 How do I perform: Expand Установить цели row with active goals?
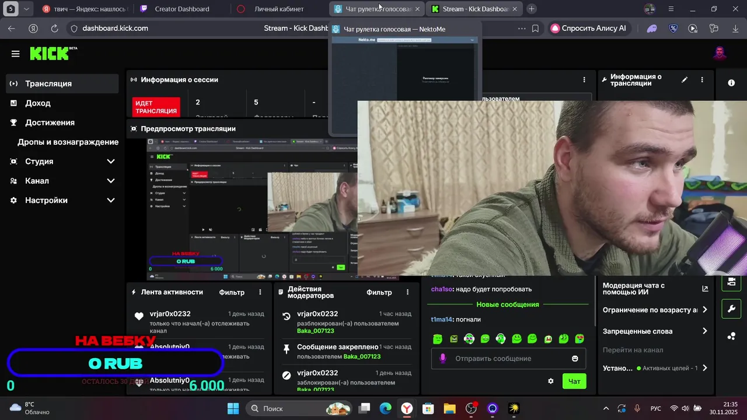pos(655,368)
